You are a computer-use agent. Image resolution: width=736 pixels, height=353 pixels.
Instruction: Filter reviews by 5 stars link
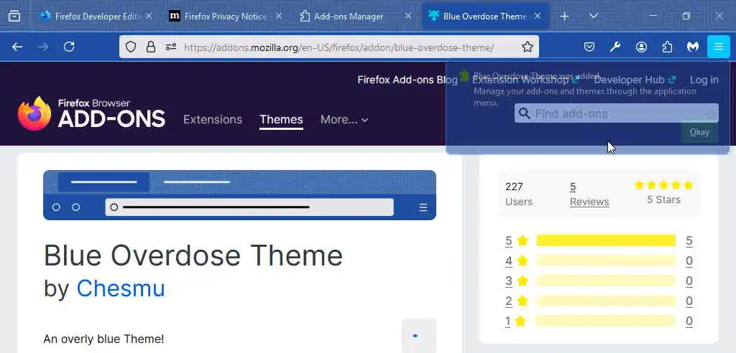click(x=517, y=241)
